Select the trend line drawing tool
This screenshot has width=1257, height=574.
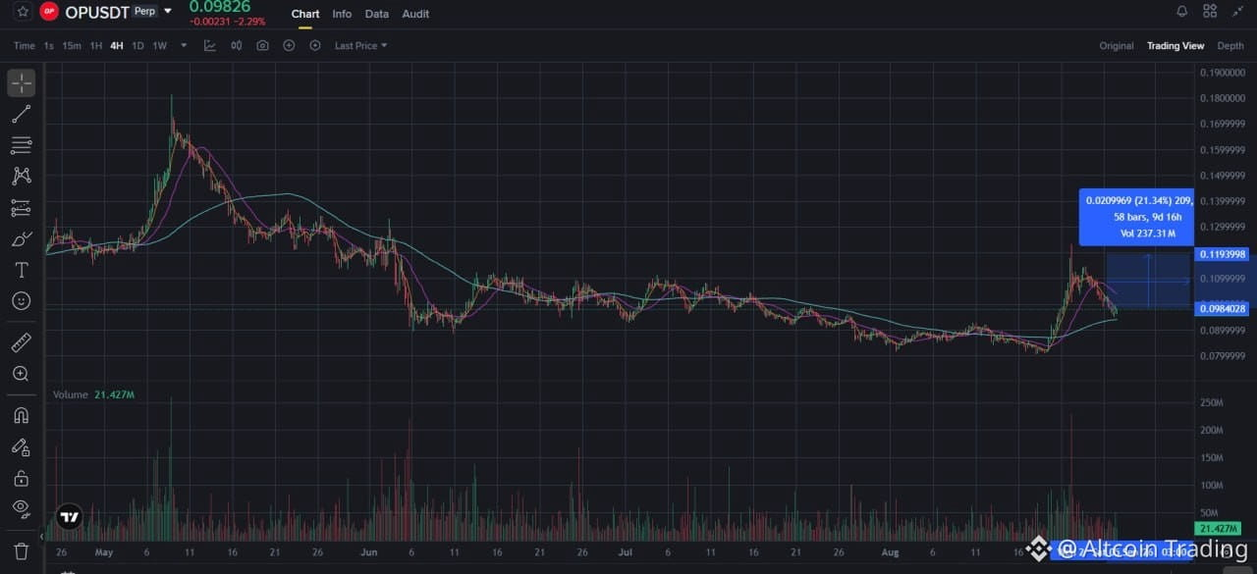21,115
